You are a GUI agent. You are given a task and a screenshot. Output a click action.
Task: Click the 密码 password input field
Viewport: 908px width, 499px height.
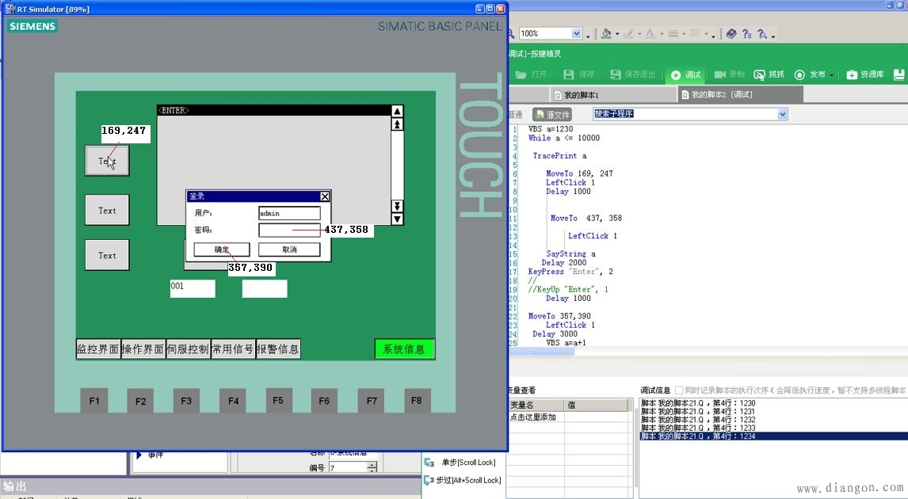coord(289,230)
